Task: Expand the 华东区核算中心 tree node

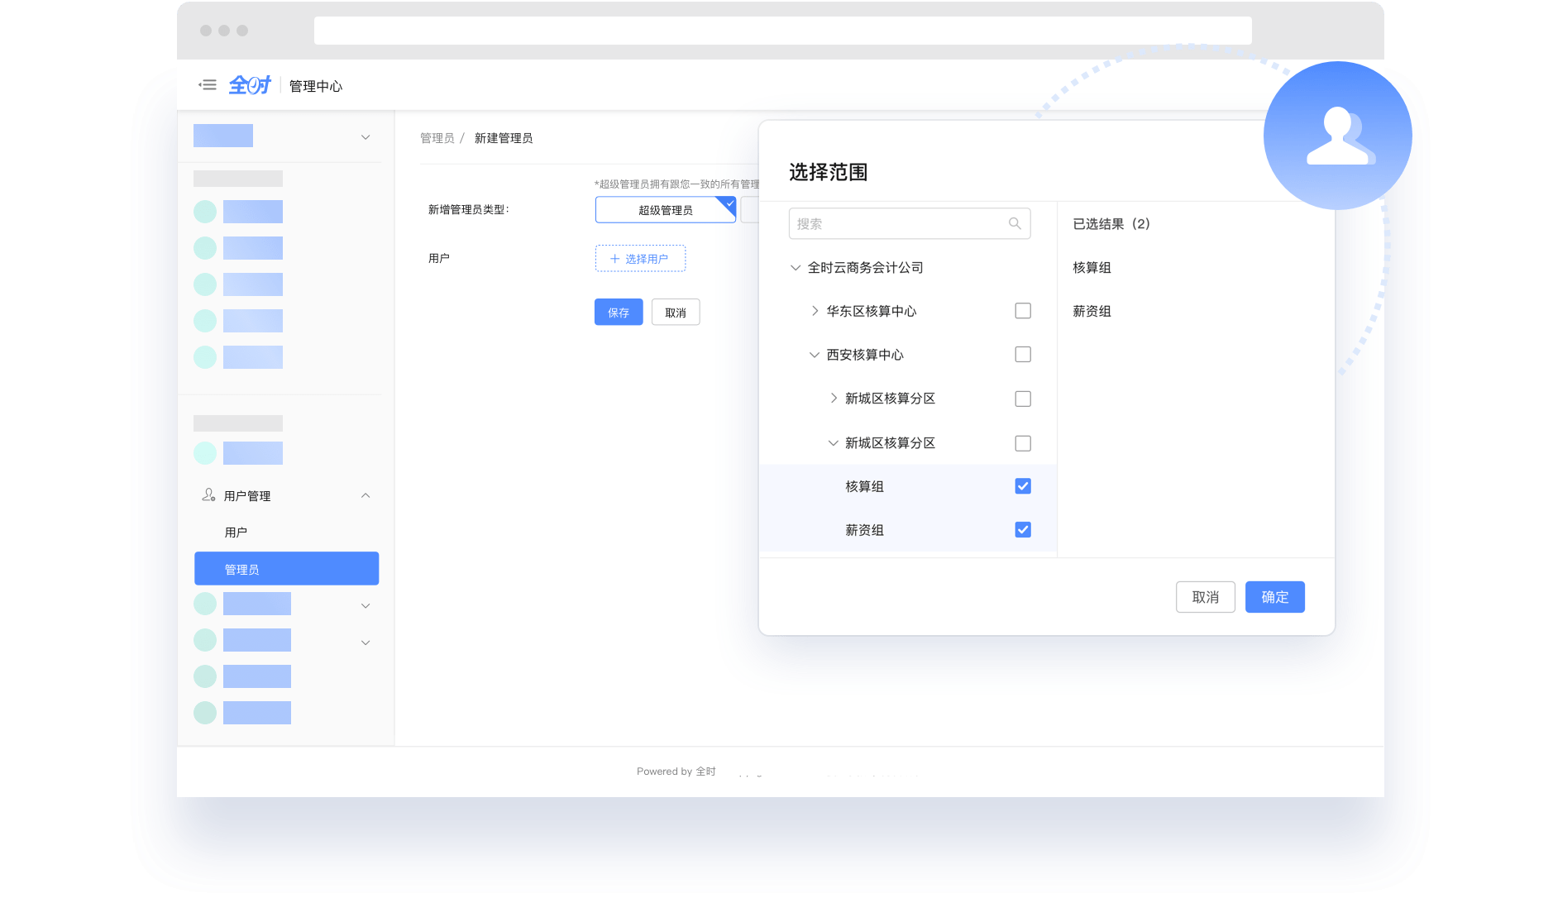Action: [x=815, y=311]
